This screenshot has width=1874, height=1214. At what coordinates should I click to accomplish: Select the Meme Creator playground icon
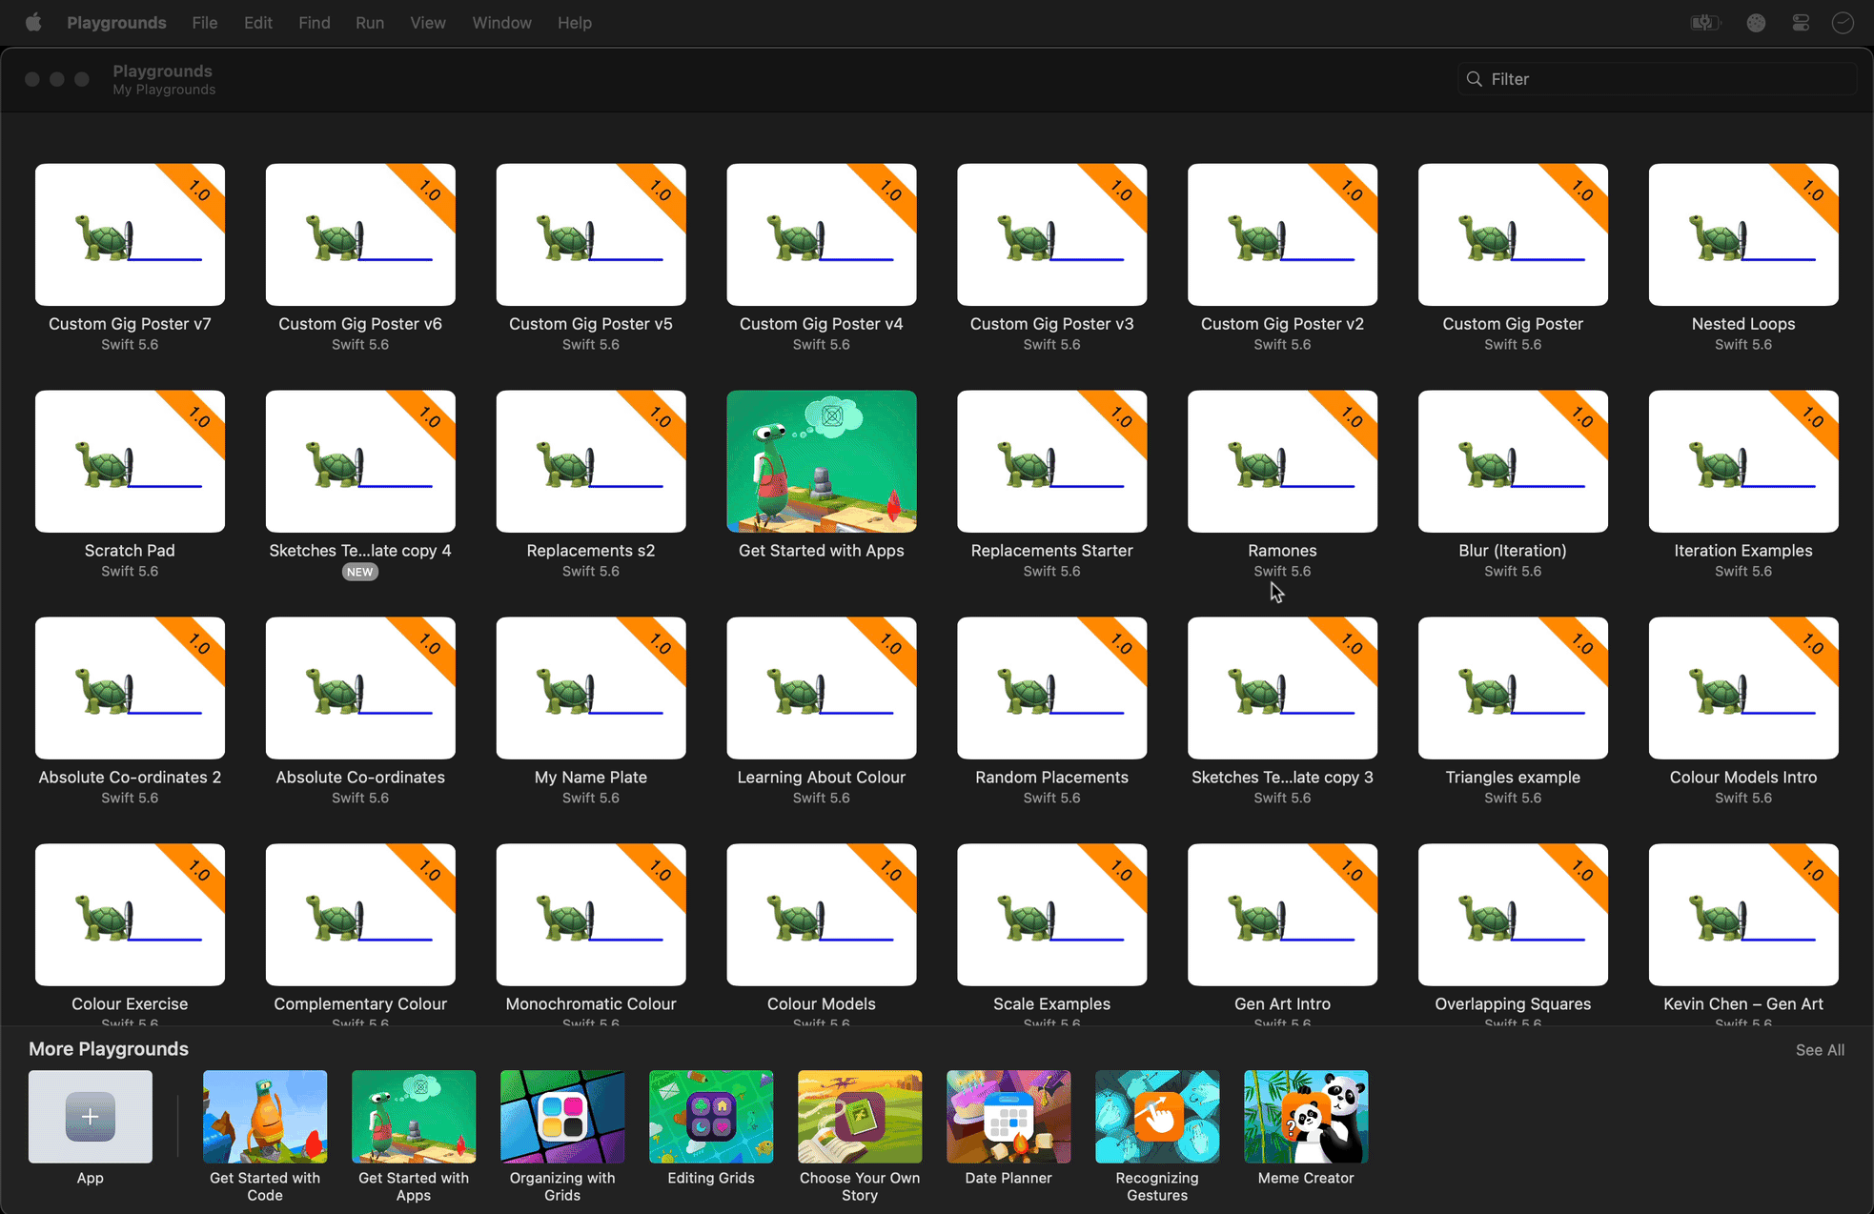(x=1305, y=1117)
